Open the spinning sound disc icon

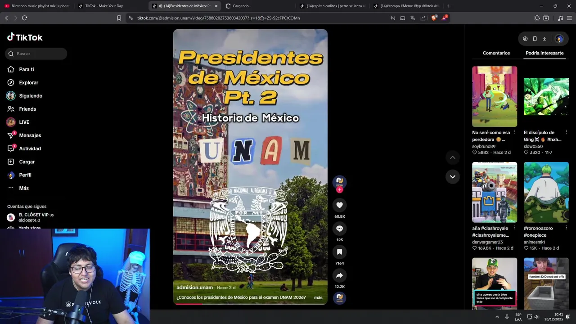click(339, 297)
